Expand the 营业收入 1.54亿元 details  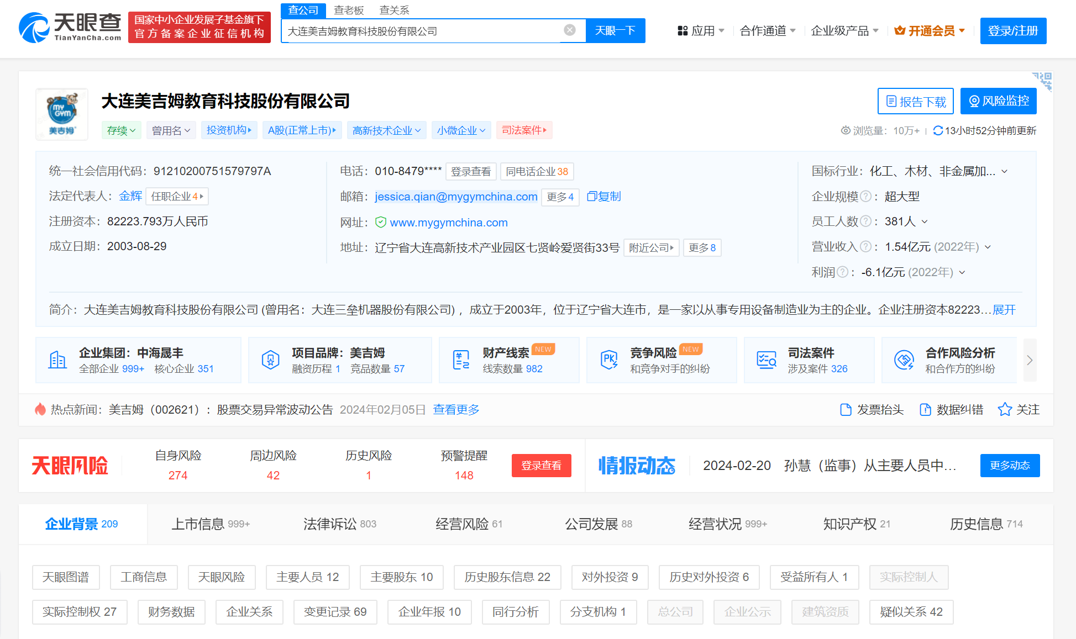tap(988, 247)
